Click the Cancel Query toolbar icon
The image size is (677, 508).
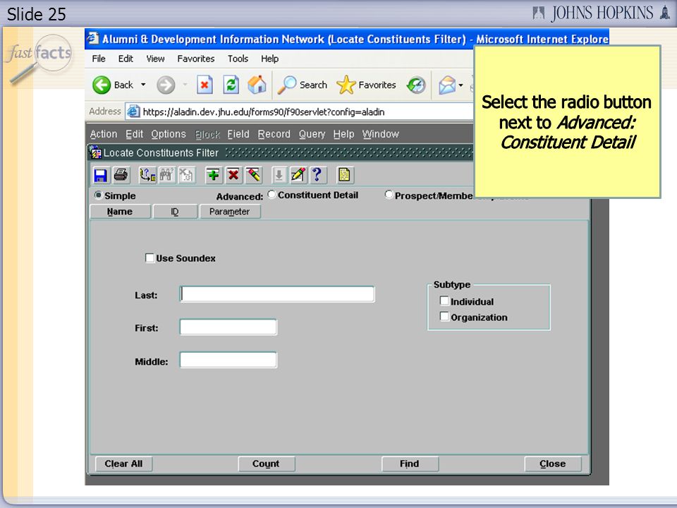[186, 176]
